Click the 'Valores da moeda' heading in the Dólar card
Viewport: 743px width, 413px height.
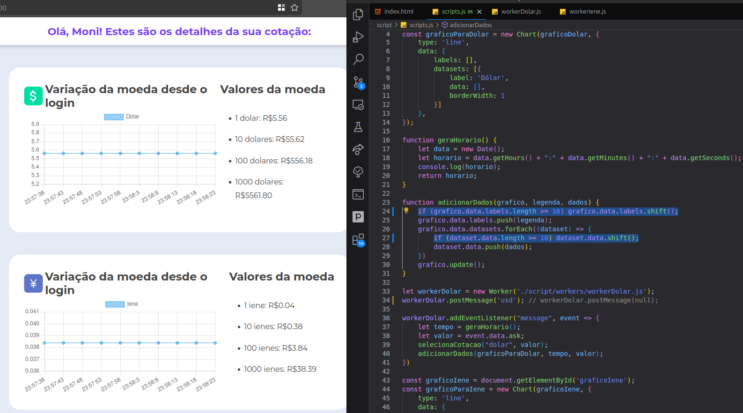click(x=272, y=89)
